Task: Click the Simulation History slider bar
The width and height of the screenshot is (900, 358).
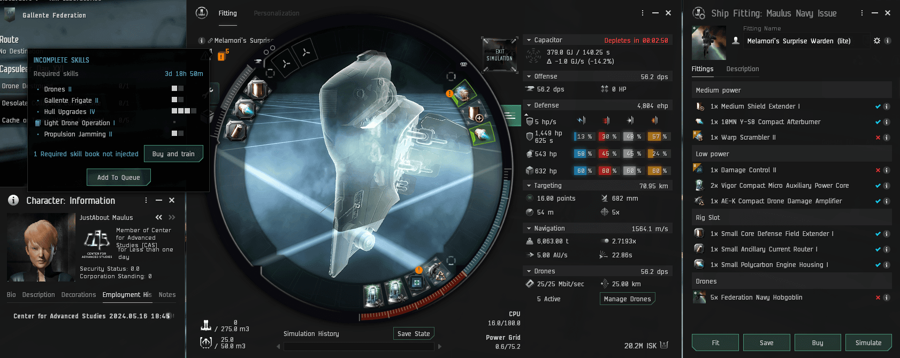Action: (359, 347)
